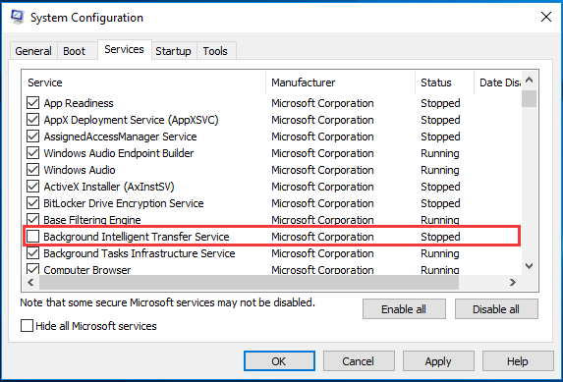Open Help from the dialog
563x382 pixels.
518,360
